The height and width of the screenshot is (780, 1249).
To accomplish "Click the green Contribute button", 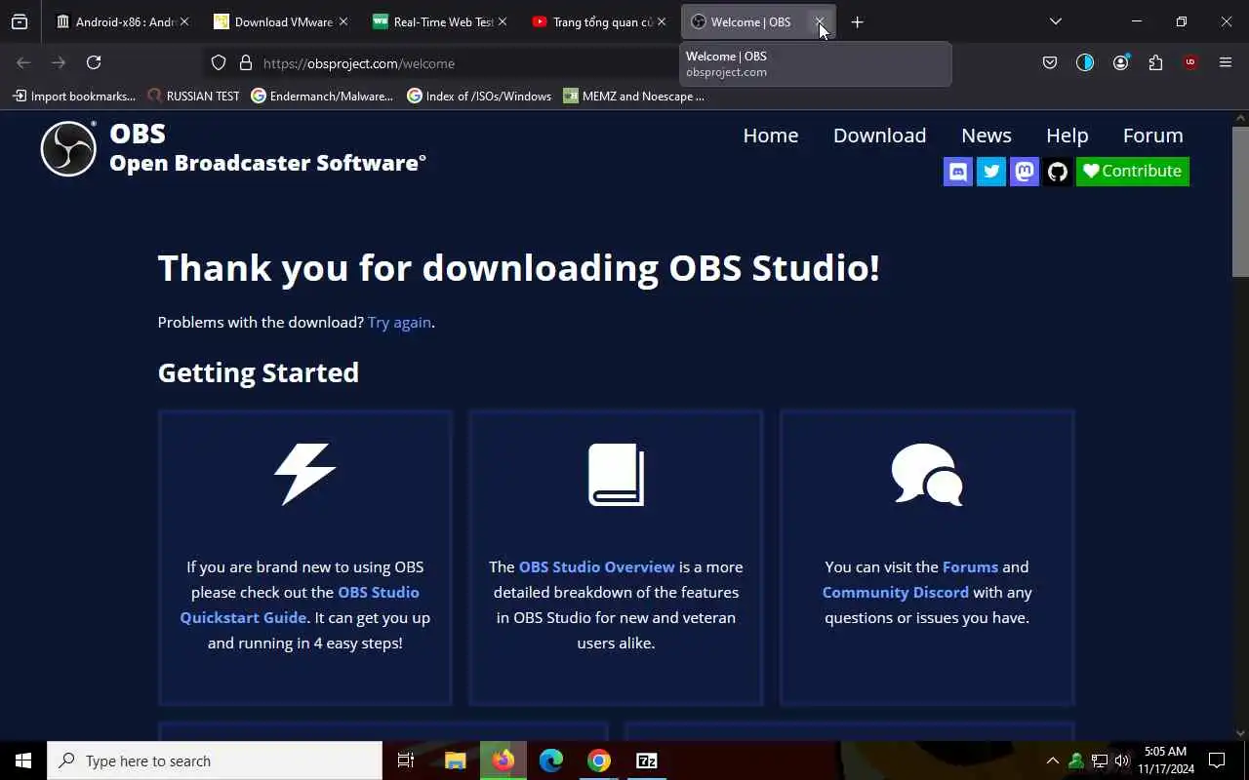I will pos(1132,172).
